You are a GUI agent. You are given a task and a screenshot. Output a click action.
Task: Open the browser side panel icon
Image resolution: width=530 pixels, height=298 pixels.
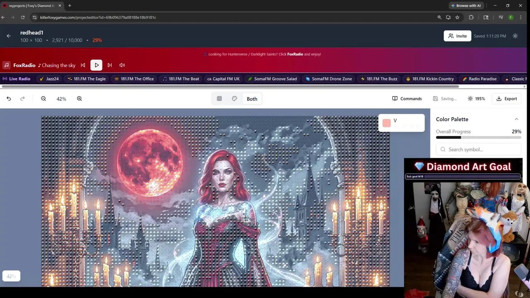tap(486, 17)
